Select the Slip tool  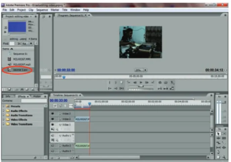218,147
